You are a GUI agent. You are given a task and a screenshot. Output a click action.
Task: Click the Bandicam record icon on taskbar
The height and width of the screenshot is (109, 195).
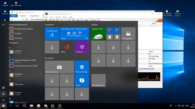click(60, 106)
